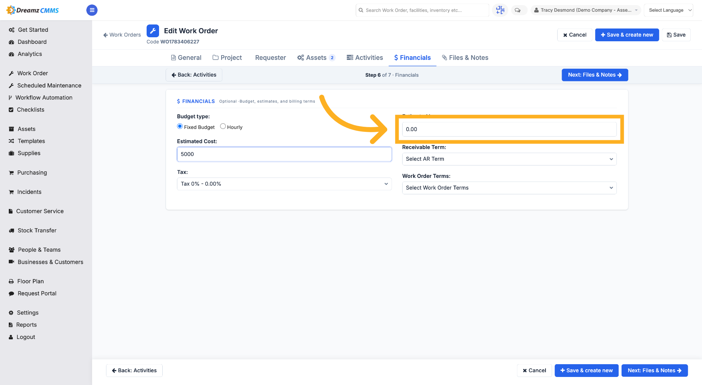Viewport: 702px width, 385px height.
Task: Toggle the sidebar hamburger menu button
Action: [92, 10]
